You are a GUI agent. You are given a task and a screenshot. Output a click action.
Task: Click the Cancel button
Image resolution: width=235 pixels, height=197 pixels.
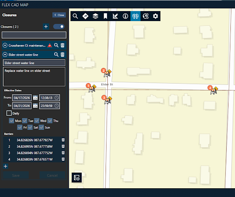52,175
